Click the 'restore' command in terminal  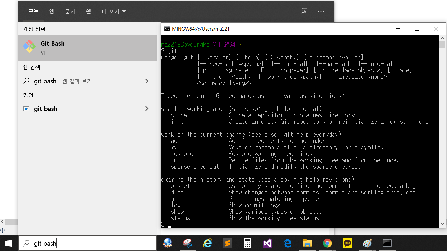[x=182, y=154]
